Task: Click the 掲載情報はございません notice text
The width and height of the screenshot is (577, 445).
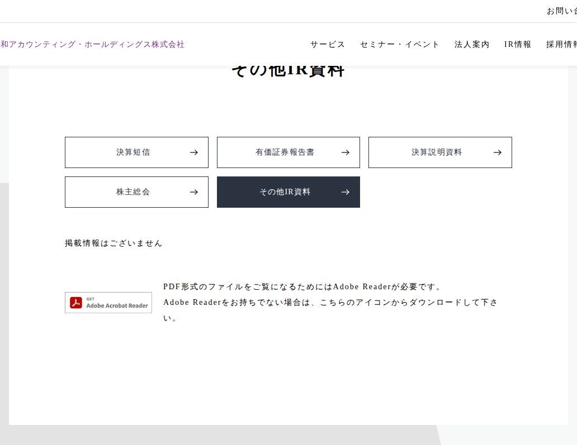Action: (x=113, y=243)
